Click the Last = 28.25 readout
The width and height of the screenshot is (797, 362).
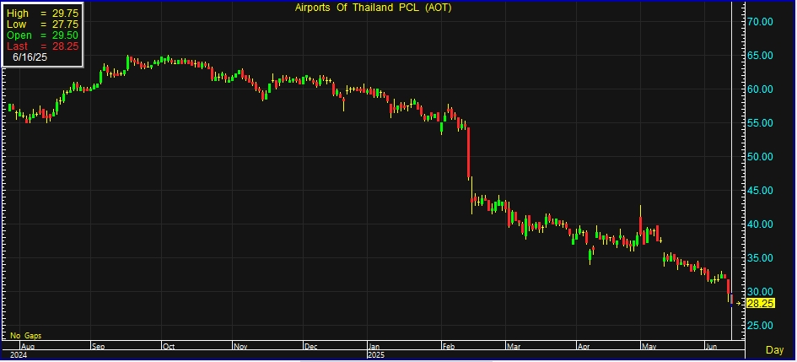(x=42, y=46)
